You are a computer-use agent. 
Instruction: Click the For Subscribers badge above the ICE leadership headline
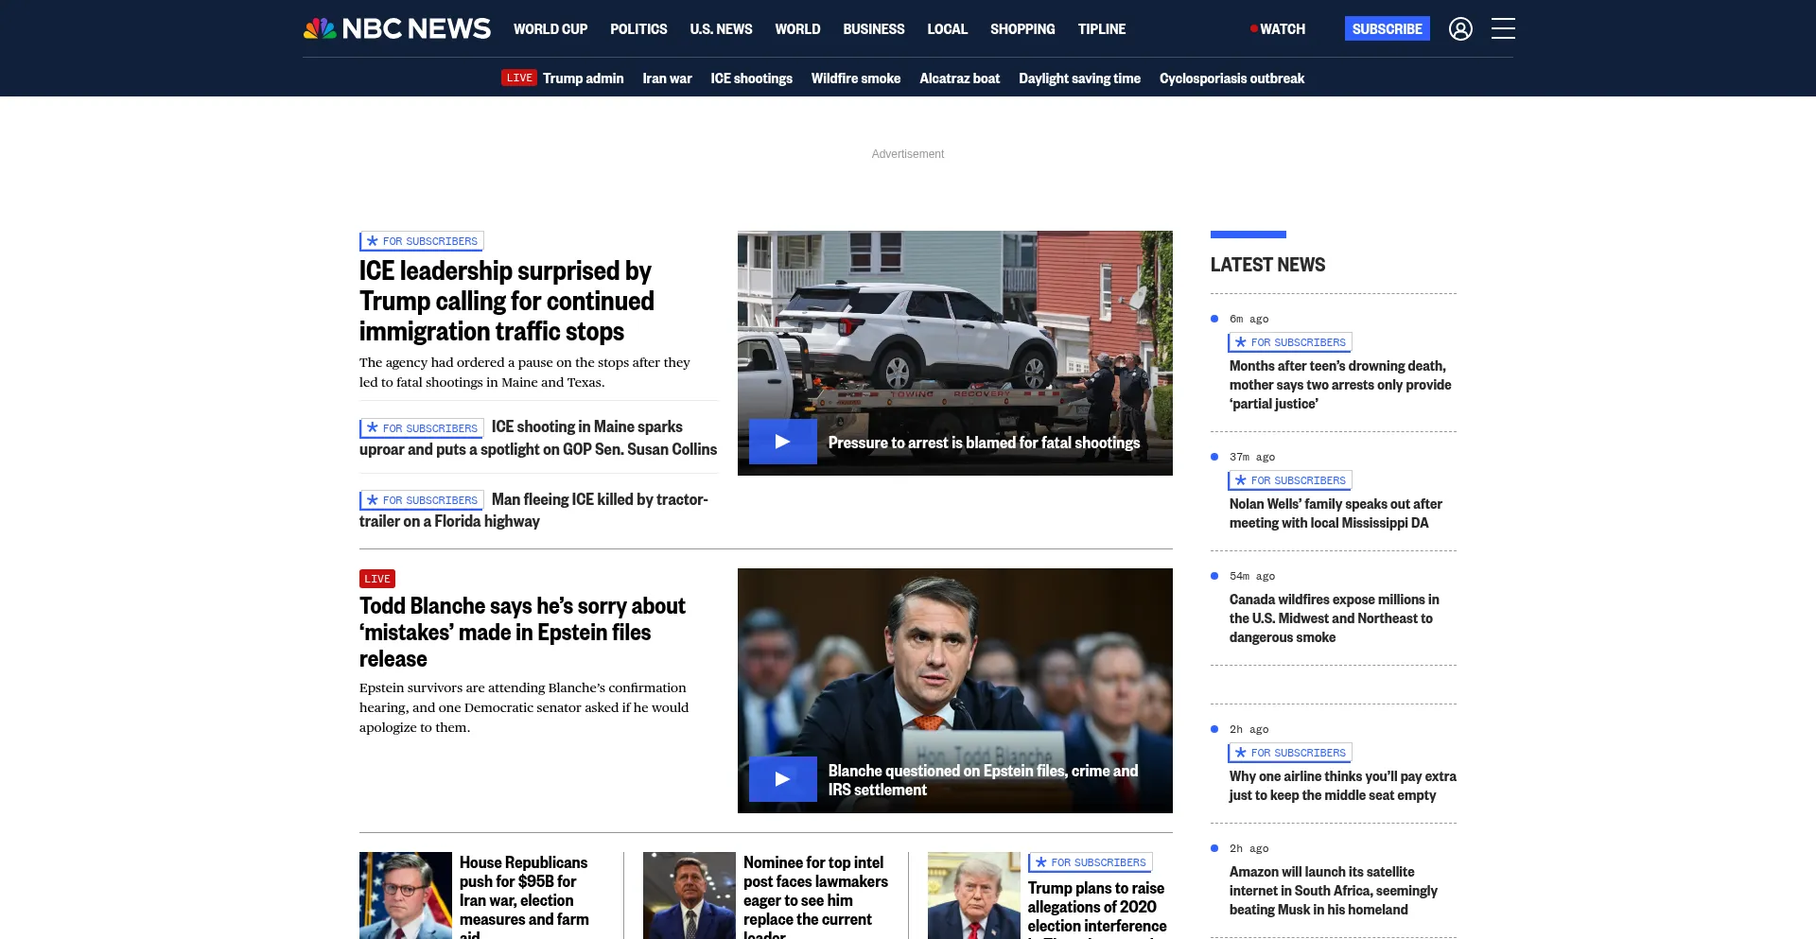(x=422, y=241)
